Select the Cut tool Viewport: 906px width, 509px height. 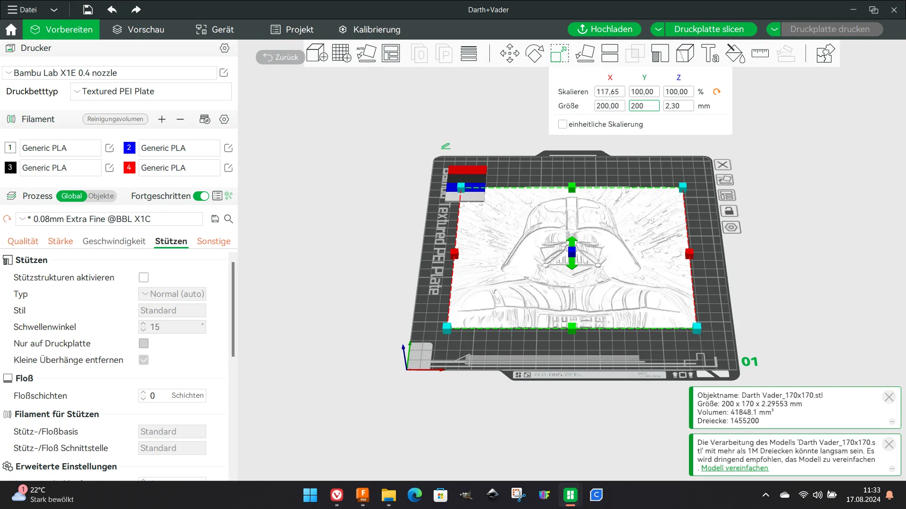tap(610, 53)
